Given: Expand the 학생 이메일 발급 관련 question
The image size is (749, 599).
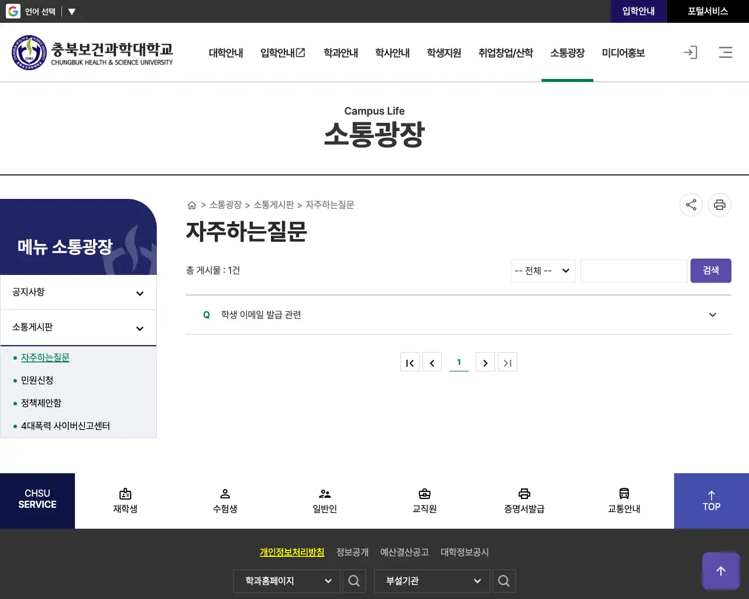Looking at the screenshot, I should [x=458, y=315].
